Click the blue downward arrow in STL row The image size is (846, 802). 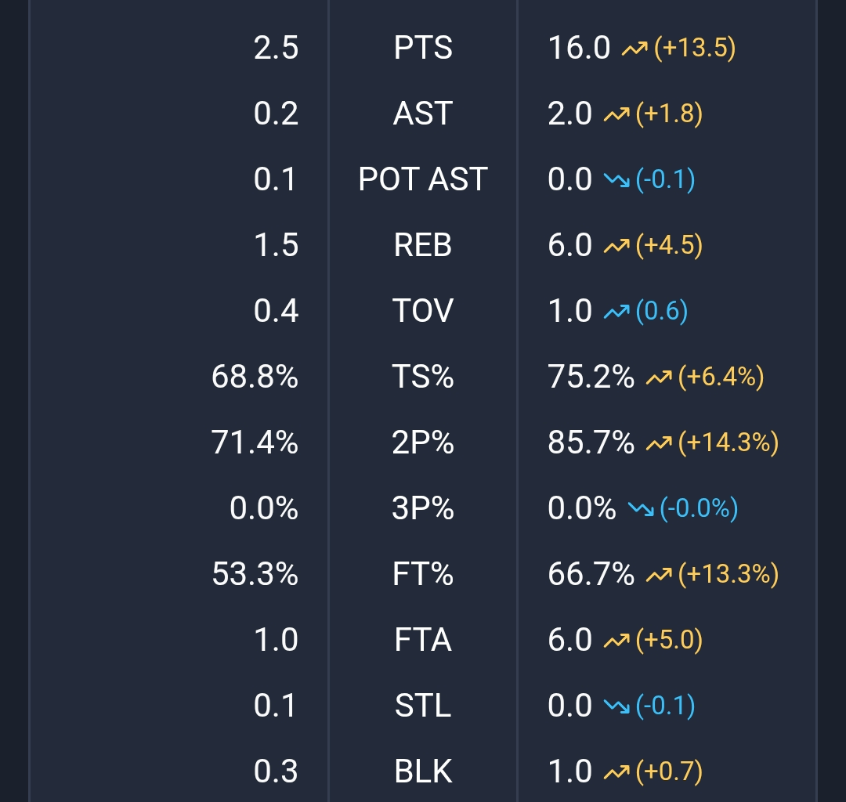click(x=616, y=707)
